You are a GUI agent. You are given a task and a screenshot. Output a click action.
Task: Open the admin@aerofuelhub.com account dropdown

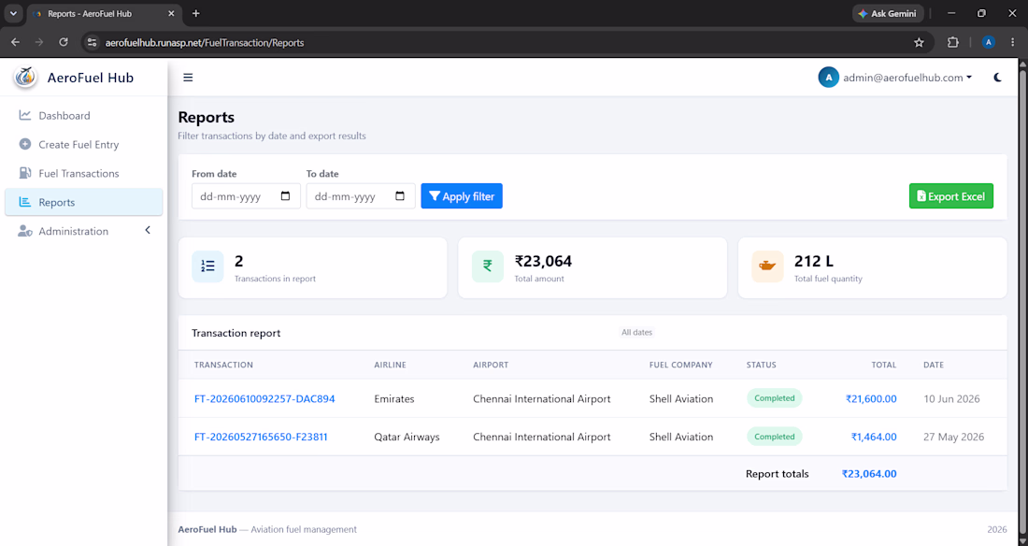coord(895,78)
